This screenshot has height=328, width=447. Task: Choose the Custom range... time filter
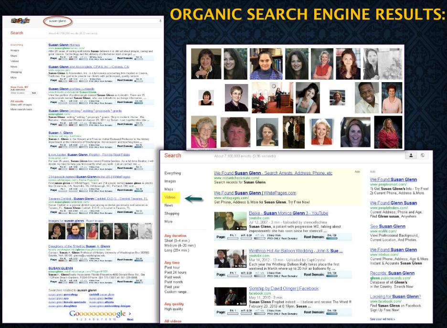pyautogui.click(x=178, y=291)
